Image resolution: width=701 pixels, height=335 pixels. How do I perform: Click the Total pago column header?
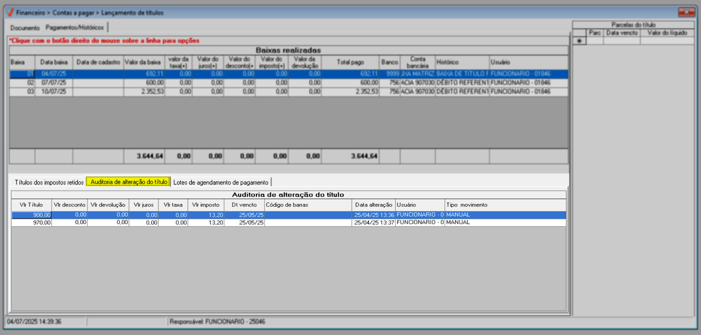350,62
